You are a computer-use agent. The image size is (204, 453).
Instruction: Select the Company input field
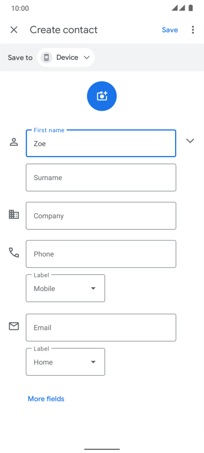(x=101, y=216)
